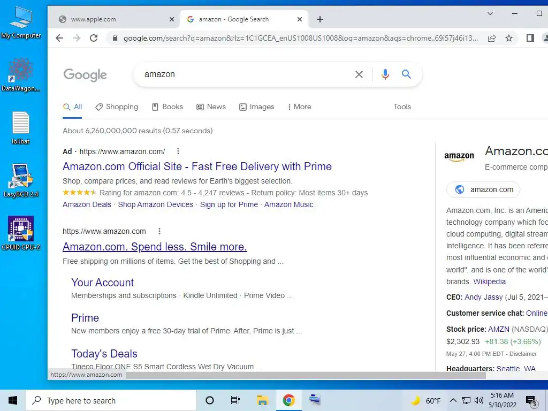The image size is (548, 411).
Task: Open the taskbar app next to Chrome
Action: [x=315, y=400]
